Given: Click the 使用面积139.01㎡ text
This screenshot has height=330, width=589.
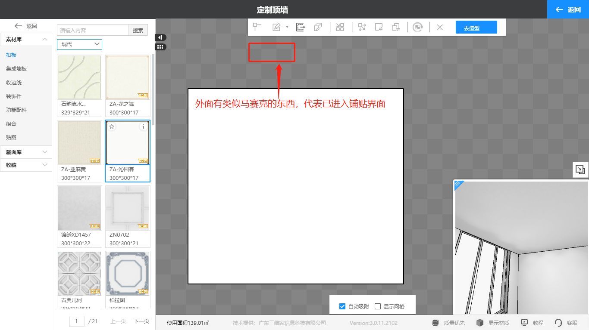Looking at the screenshot, I should point(188,323).
